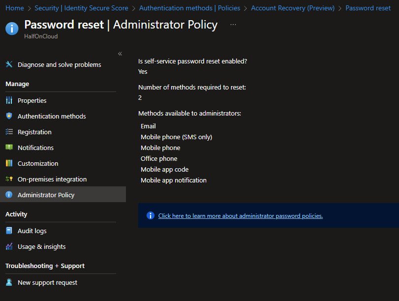Click the Properties bars icon
This screenshot has height=301, width=399.
[9, 100]
